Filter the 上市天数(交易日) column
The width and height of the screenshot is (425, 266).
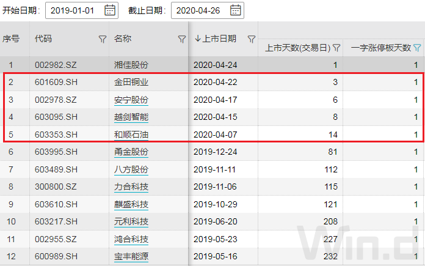[x=336, y=48]
